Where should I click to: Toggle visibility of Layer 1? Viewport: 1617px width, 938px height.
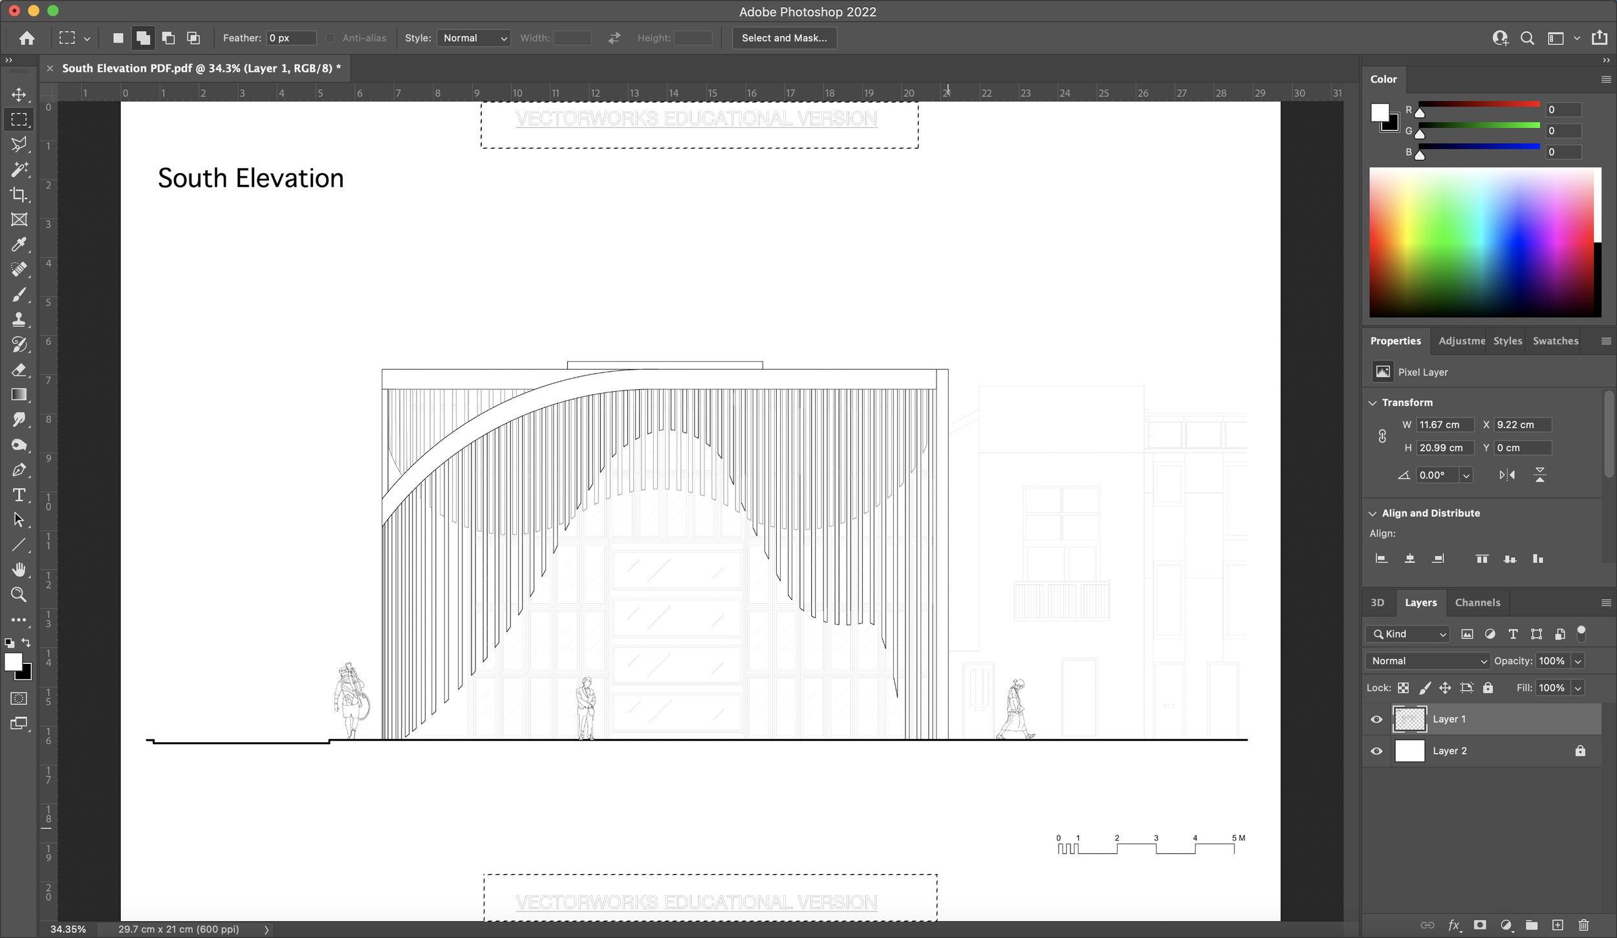[1377, 719]
